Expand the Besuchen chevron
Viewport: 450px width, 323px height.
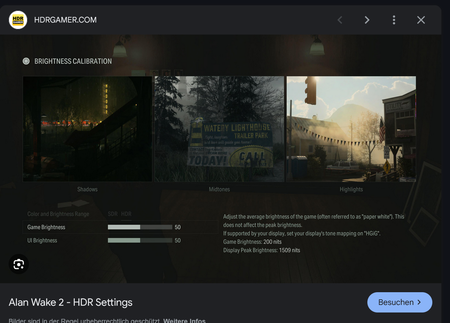click(x=420, y=302)
